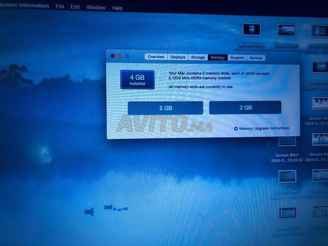
Task: Switch to the Service tab
Action: (x=256, y=58)
